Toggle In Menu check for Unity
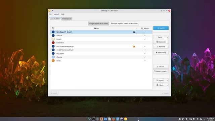The width and height of the screenshot is (215, 121). (145, 61)
